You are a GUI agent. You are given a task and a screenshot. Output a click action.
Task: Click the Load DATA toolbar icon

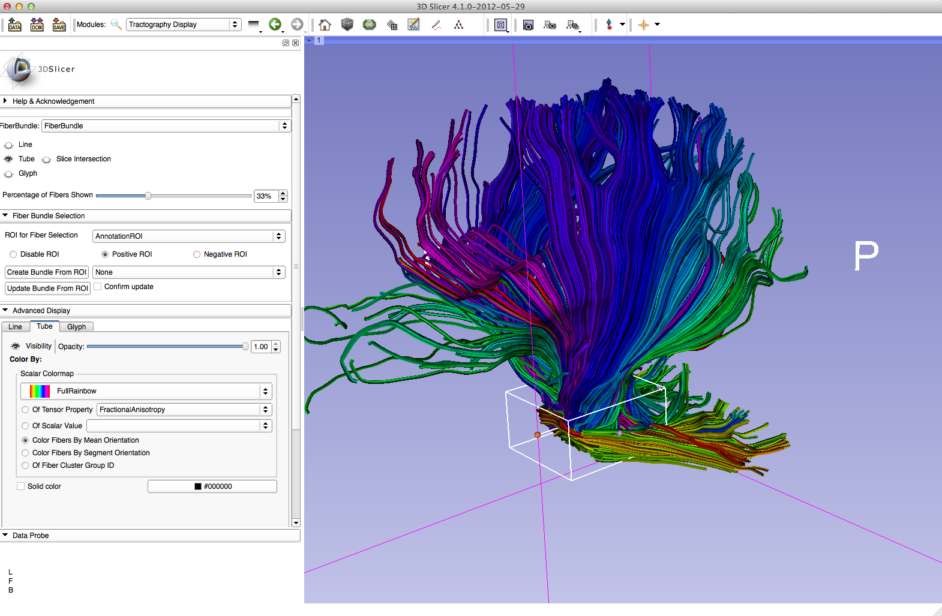click(15, 25)
